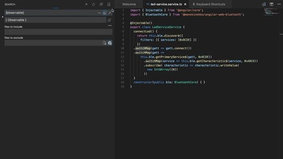The image size is (283, 159).
Task: Toggle search details with the ellipsis
Action: click(x=110, y=26)
